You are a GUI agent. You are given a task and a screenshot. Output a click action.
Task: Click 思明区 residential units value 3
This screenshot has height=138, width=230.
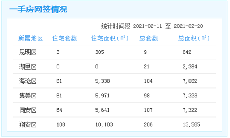58,52
